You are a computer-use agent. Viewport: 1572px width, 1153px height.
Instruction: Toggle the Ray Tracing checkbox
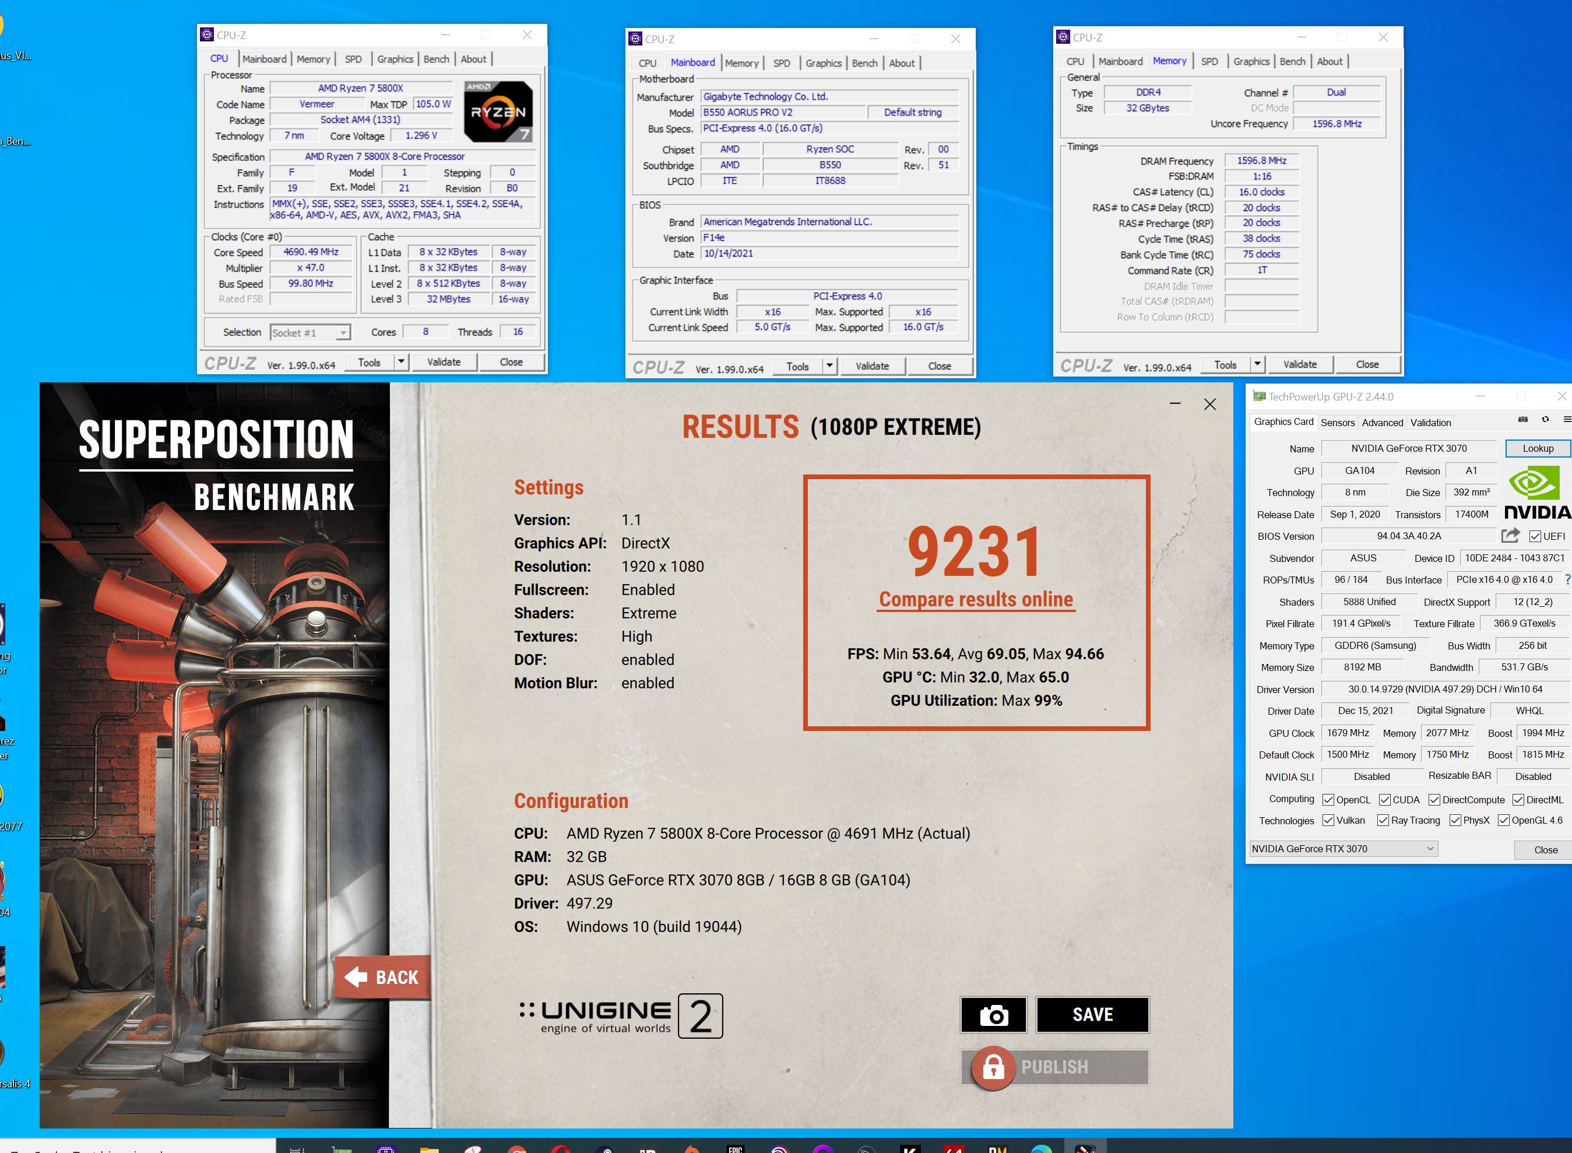[x=1383, y=820]
